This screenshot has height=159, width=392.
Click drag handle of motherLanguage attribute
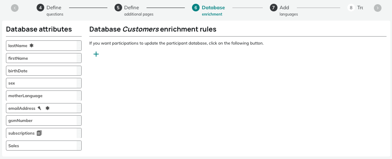point(79,95)
